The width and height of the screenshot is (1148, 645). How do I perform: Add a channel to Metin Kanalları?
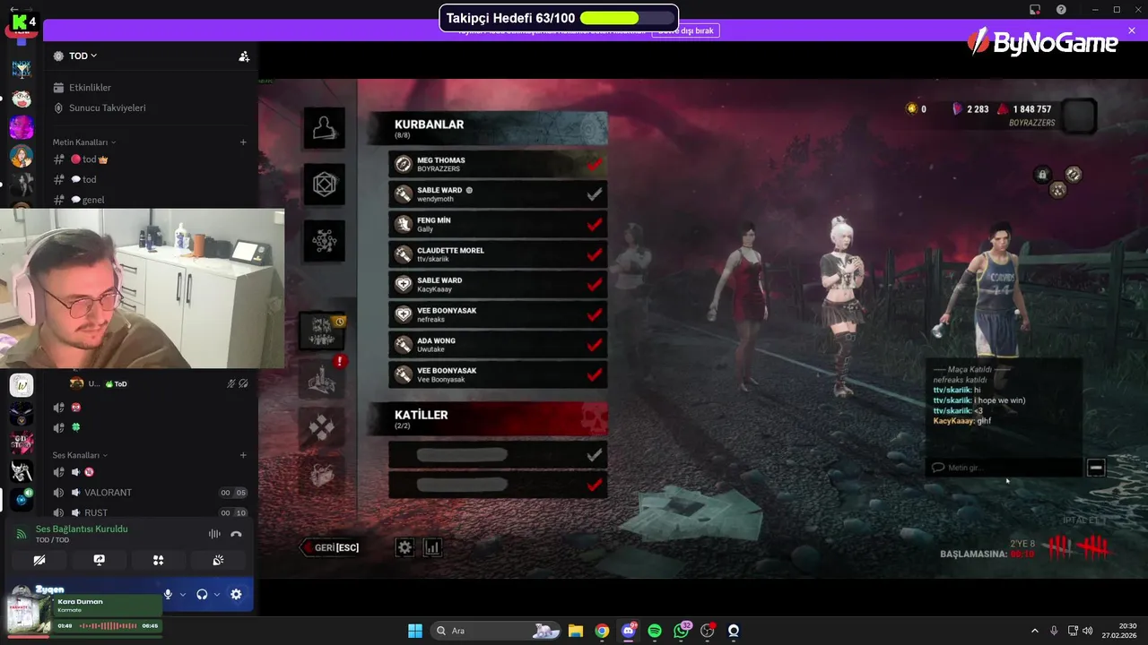(243, 142)
